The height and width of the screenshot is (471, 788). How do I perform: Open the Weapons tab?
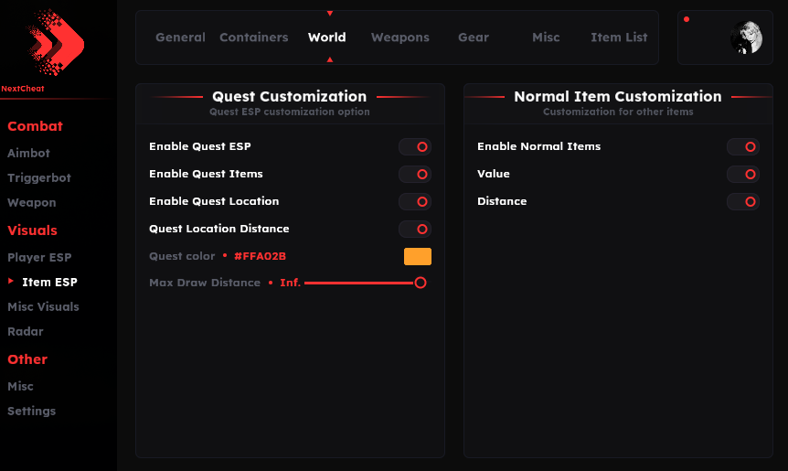pos(399,37)
